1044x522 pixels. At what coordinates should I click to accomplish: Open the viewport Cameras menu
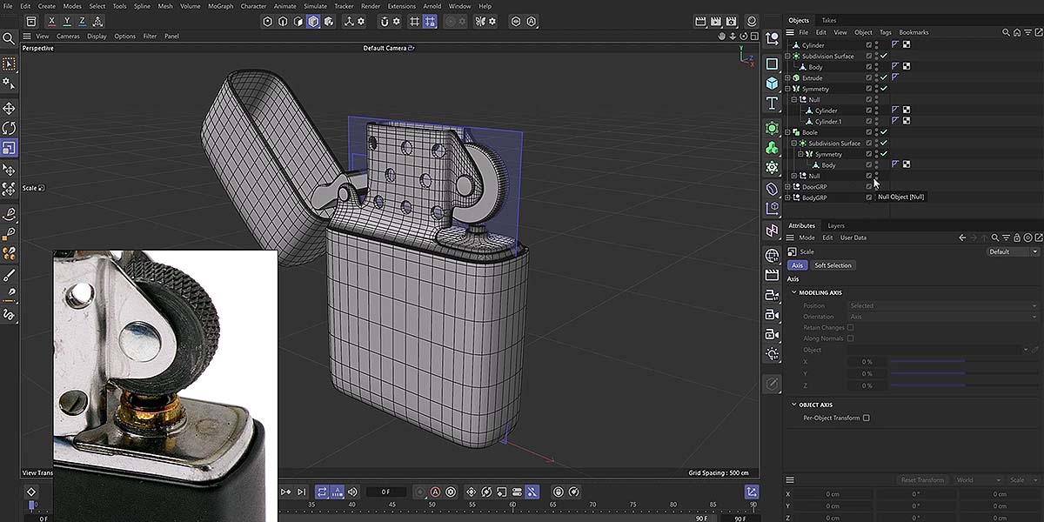68,37
